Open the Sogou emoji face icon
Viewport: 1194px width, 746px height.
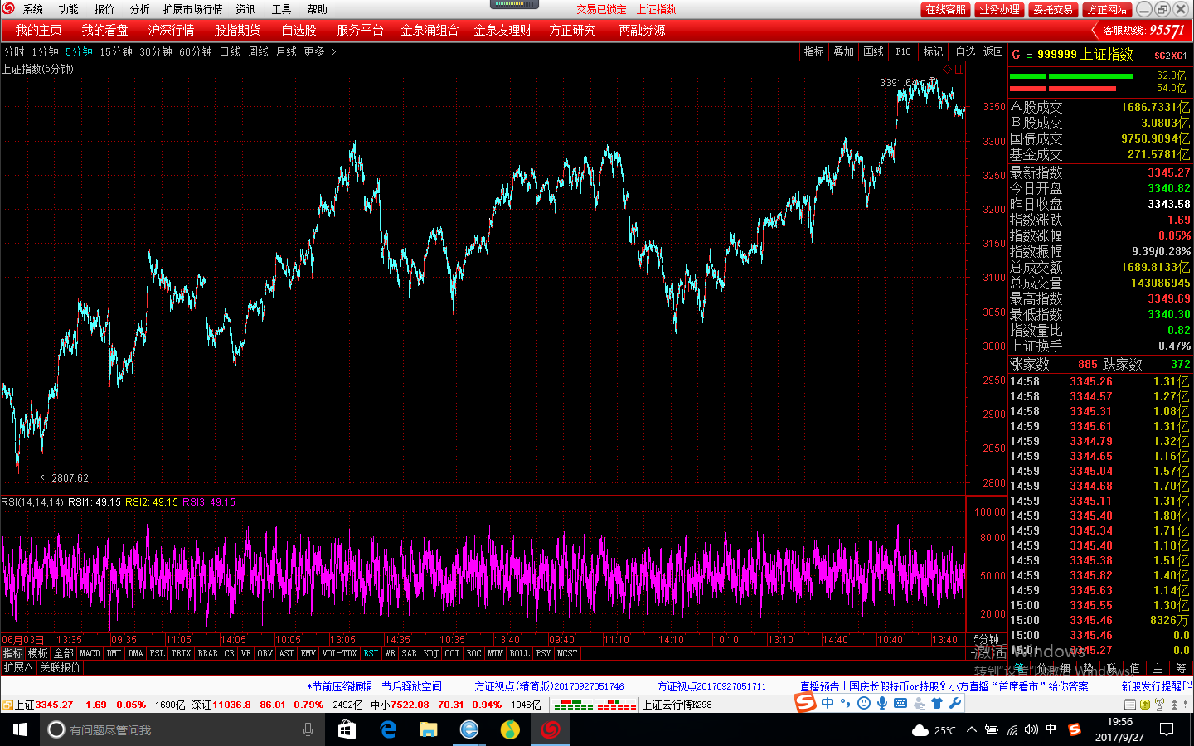point(864,703)
